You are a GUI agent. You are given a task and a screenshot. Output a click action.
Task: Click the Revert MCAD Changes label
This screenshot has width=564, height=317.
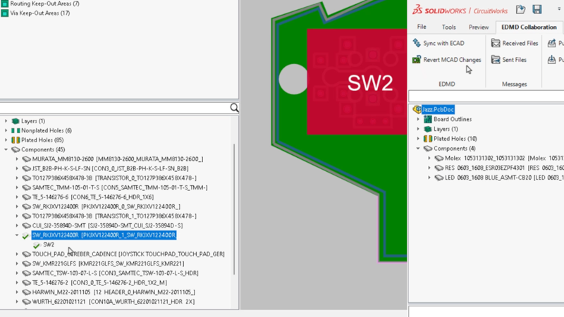(452, 60)
